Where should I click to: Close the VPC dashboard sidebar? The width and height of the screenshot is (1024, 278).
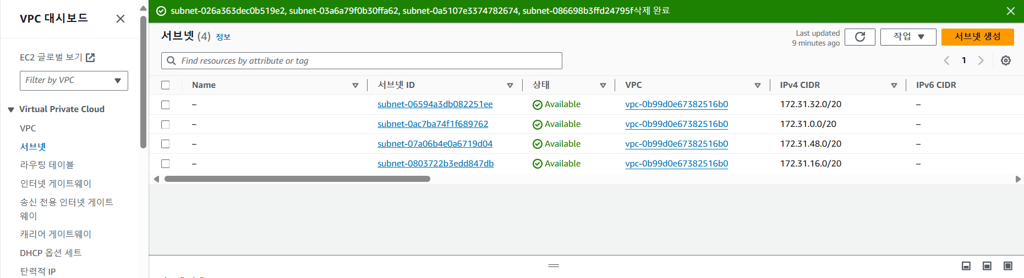coord(121,19)
